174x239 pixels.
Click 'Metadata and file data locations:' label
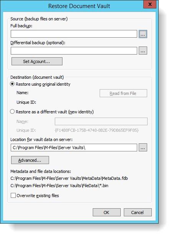(41, 171)
